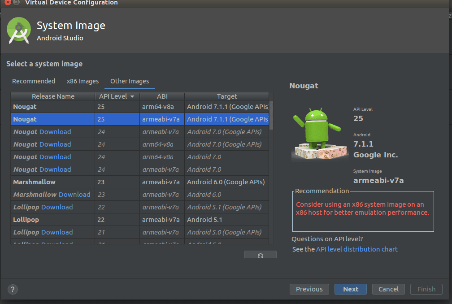Switch to the Recommended tab
The image size is (452, 304).
click(34, 81)
